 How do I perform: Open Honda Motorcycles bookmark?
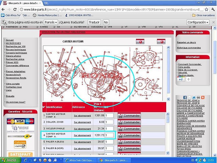(47, 15)
